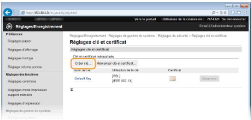
Task: View the Default Key certificate icon
Action: click(173, 78)
